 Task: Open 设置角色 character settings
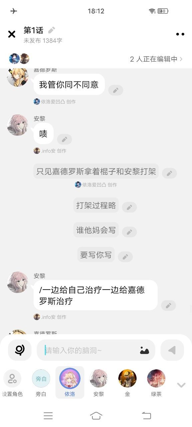pyautogui.click(x=12, y=383)
